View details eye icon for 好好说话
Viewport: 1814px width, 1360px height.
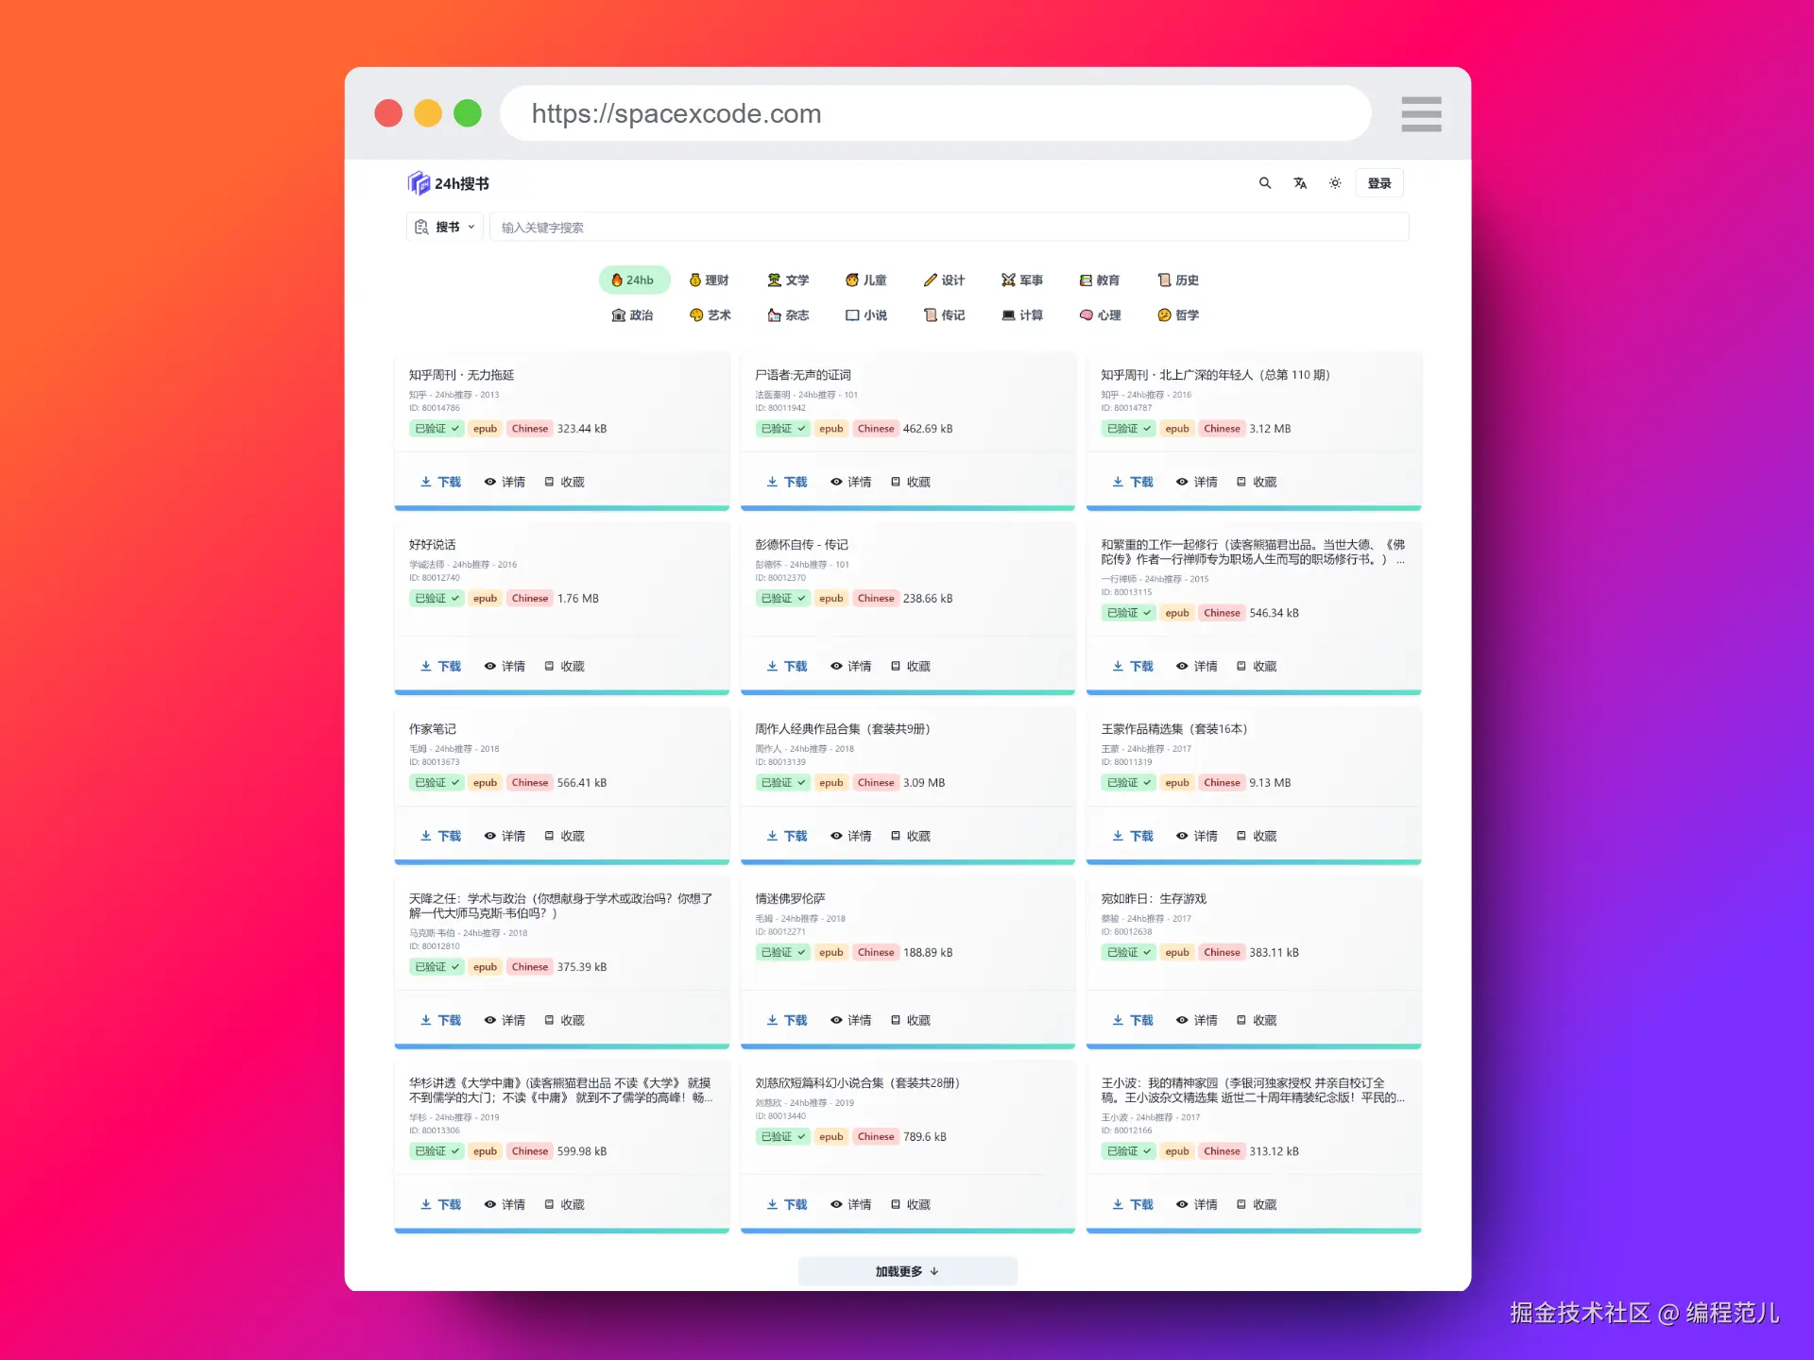490,666
